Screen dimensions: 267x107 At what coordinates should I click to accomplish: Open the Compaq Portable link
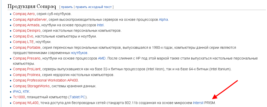coord(26,47)
